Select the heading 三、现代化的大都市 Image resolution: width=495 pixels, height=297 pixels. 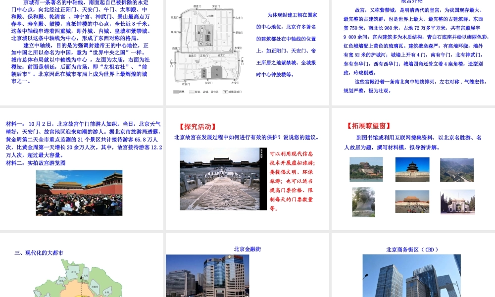click(x=39, y=253)
